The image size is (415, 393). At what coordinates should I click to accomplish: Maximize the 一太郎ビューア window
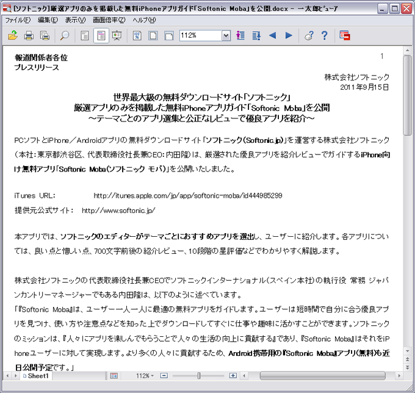tap(394, 9)
